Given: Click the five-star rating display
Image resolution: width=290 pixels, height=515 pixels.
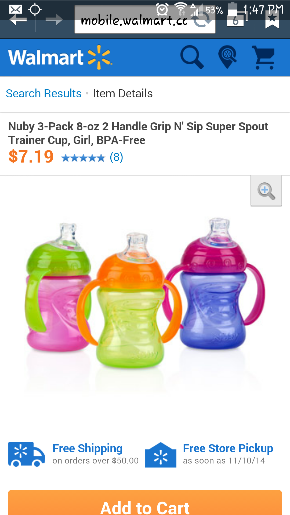Looking at the screenshot, I should coord(83,158).
